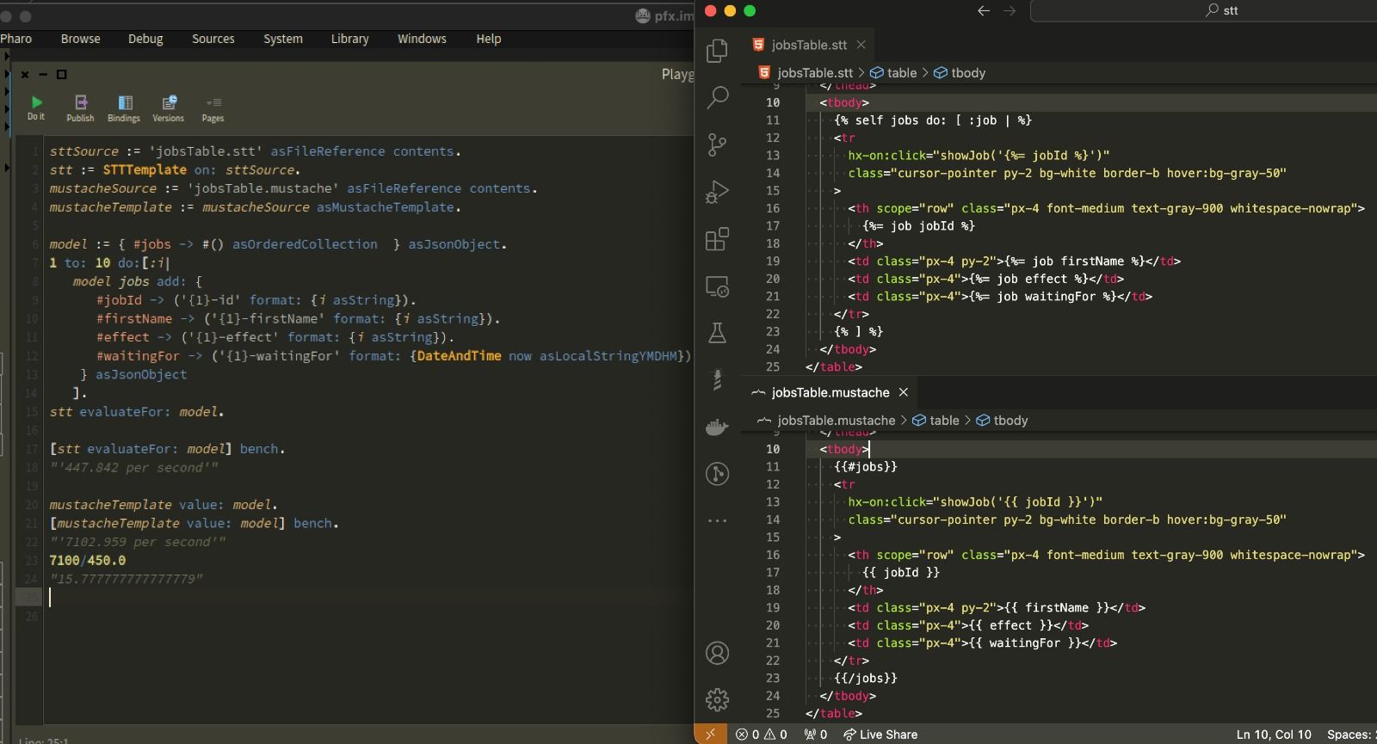Open the VS Code Search view
The height and width of the screenshot is (744, 1377).
point(717,97)
